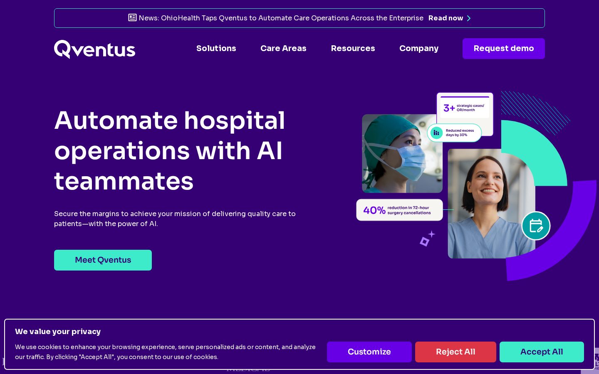599x374 pixels.
Task: Click the We value your privacy heading
Action: coord(58,332)
